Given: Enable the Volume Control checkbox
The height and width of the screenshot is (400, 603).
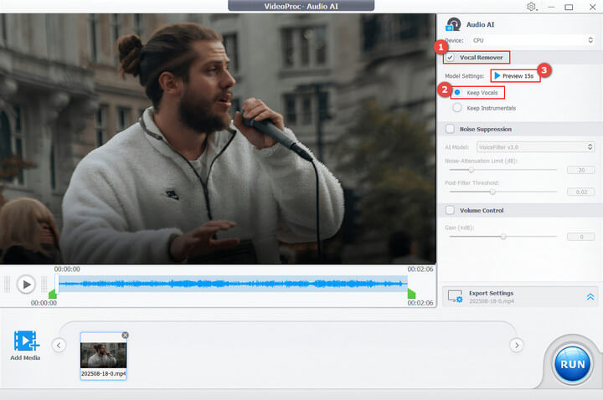Looking at the screenshot, I should point(450,210).
